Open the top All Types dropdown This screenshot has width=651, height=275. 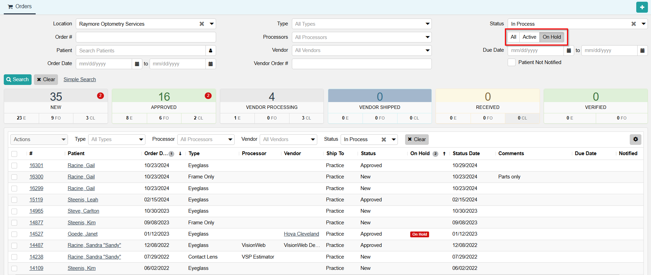362,24
